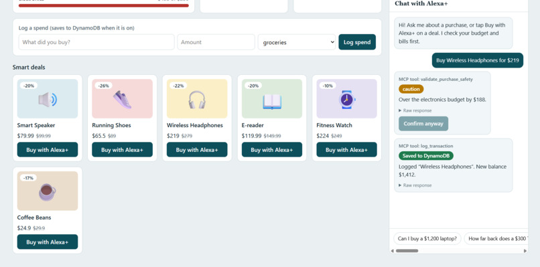Click the right arrow of suggestions scrollbar

click(x=525, y=251)
